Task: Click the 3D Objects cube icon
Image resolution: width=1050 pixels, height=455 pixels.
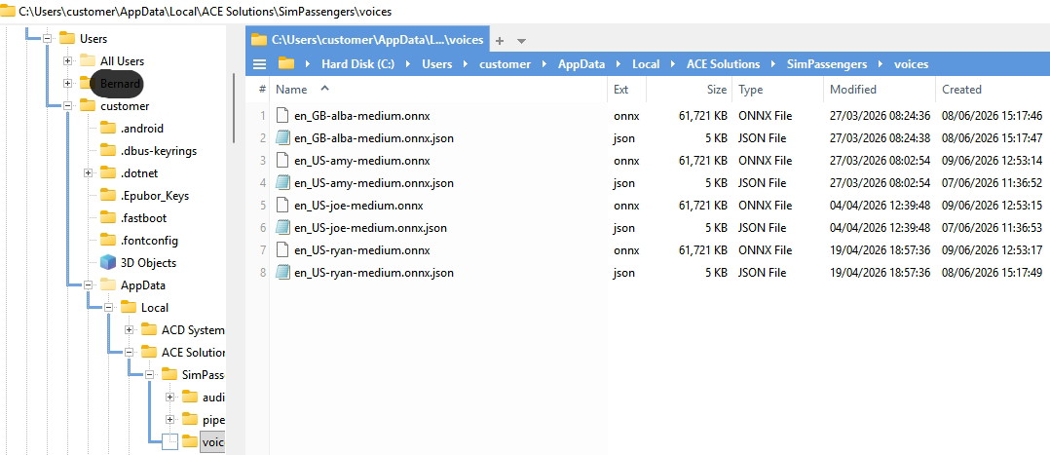Action: tap(108, 263)
